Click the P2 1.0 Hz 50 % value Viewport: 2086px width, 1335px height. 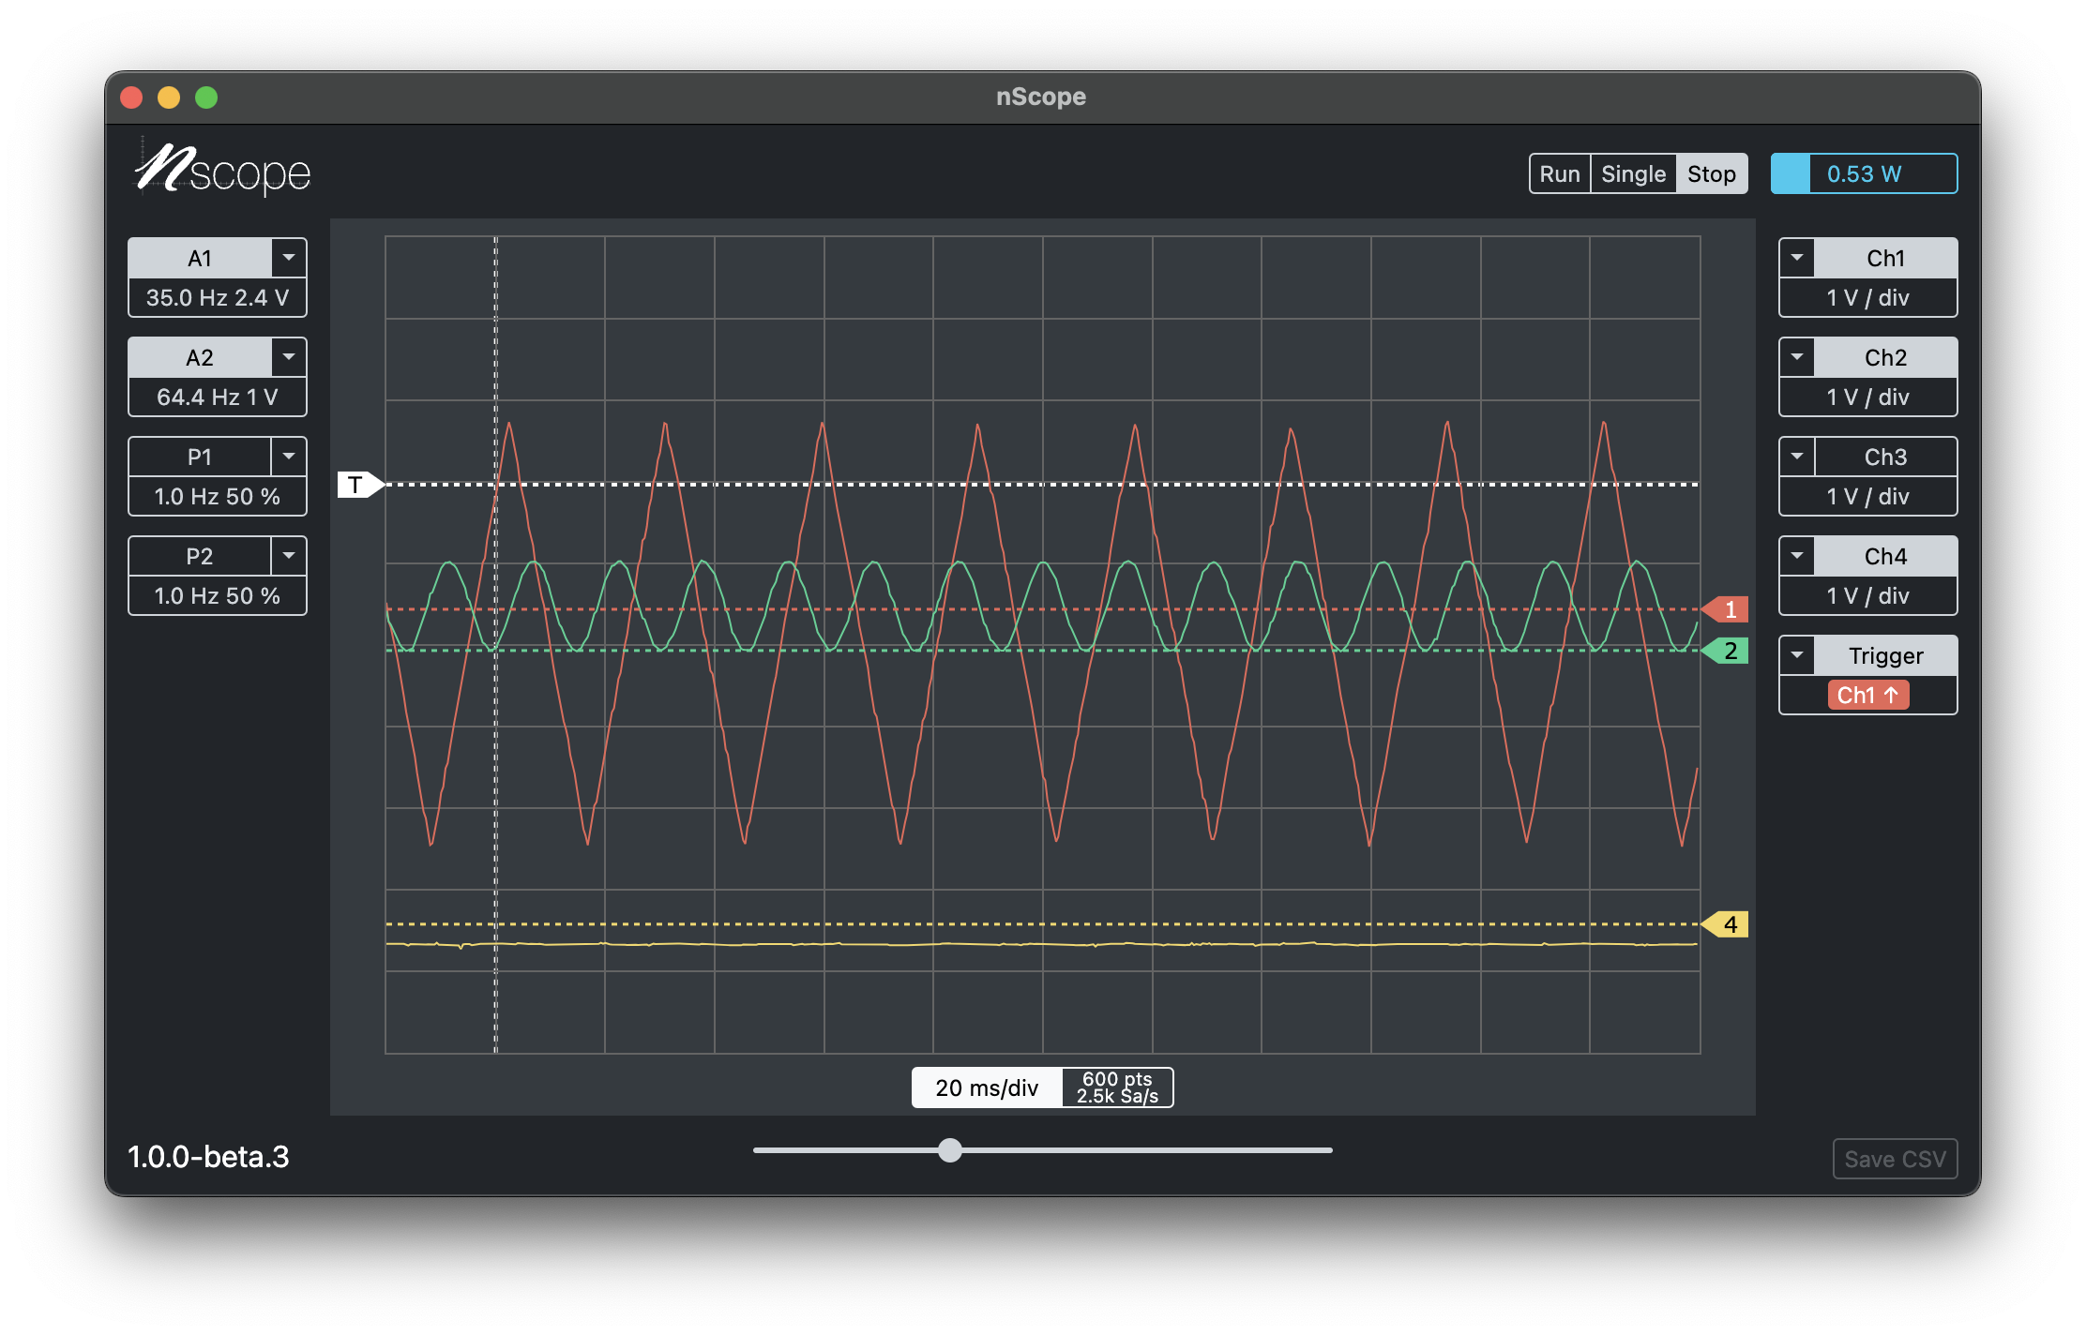[218, 595]
